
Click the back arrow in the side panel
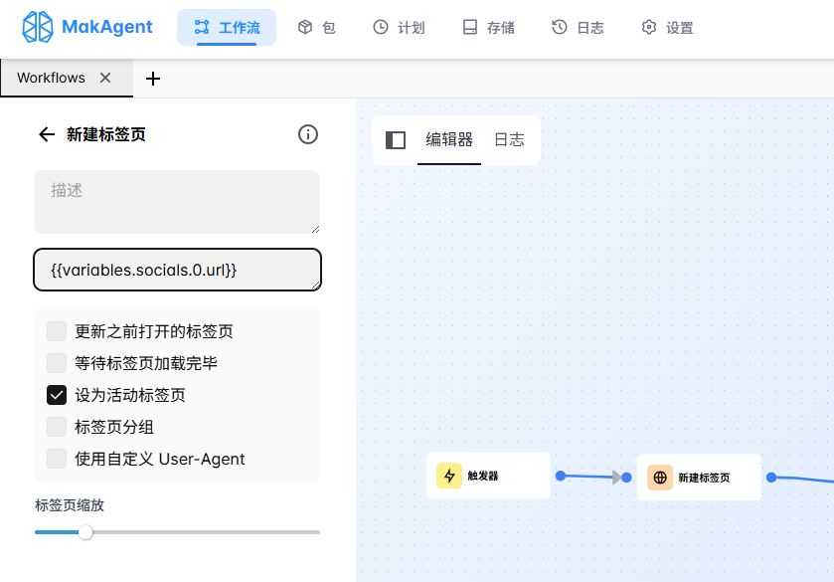[46, 134]
